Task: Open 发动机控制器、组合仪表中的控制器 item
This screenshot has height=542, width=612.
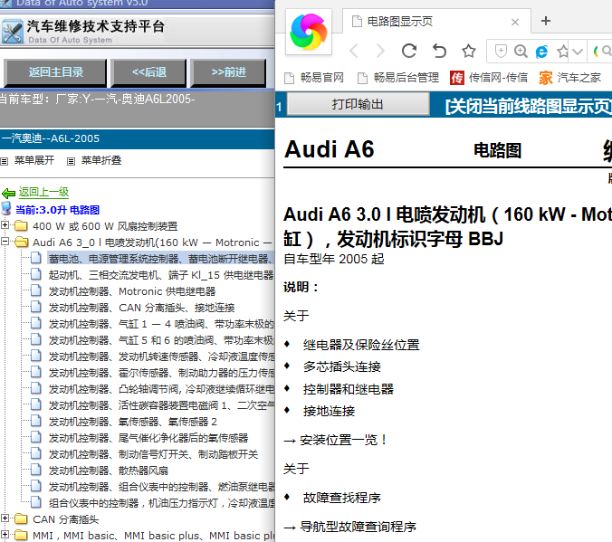Action: pos(161,487)
